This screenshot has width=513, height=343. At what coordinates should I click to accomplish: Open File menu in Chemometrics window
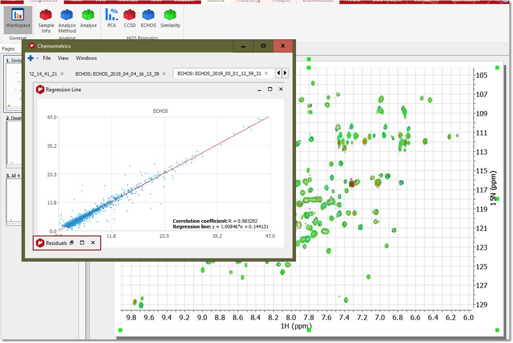pyautogui.click(x=47, y=58)
